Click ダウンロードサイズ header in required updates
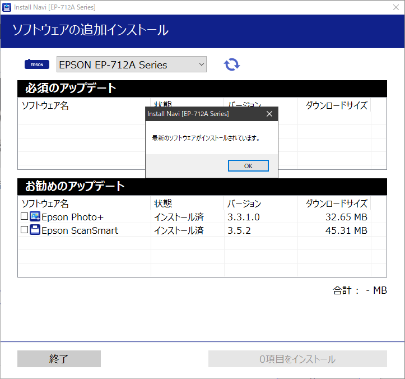405x379 pixels. (337, 106)
